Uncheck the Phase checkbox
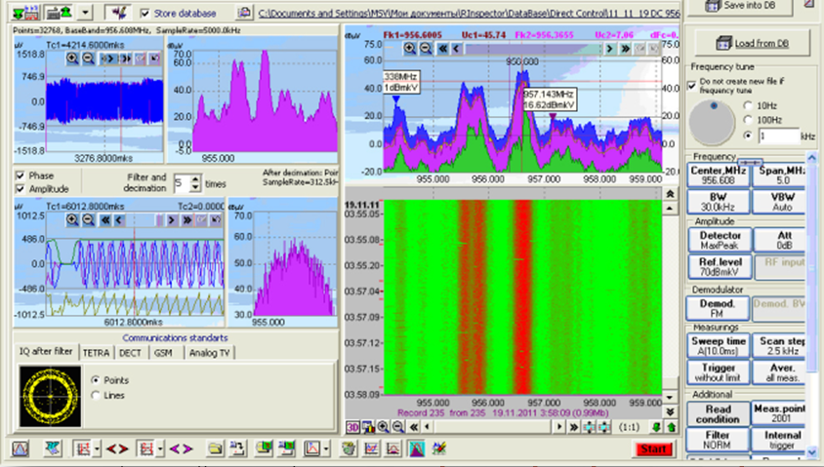The image size is (824, 467). 21,175
